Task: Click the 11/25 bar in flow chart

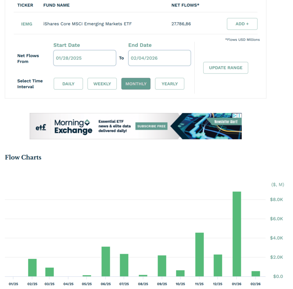Action: (199, 254)
